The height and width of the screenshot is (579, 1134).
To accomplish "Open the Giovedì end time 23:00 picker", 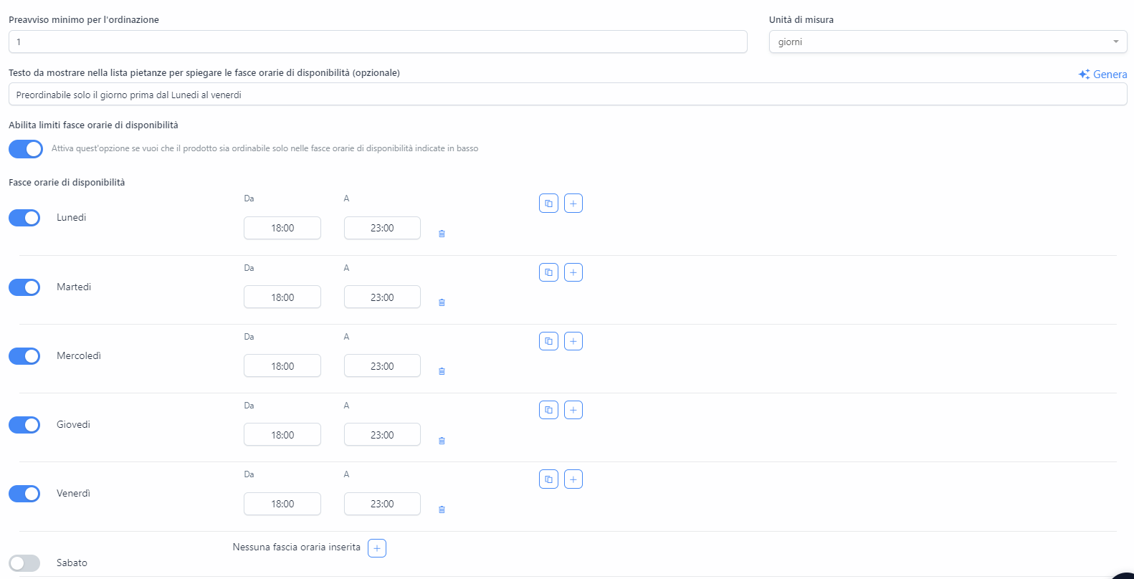I will pos(382,435).
